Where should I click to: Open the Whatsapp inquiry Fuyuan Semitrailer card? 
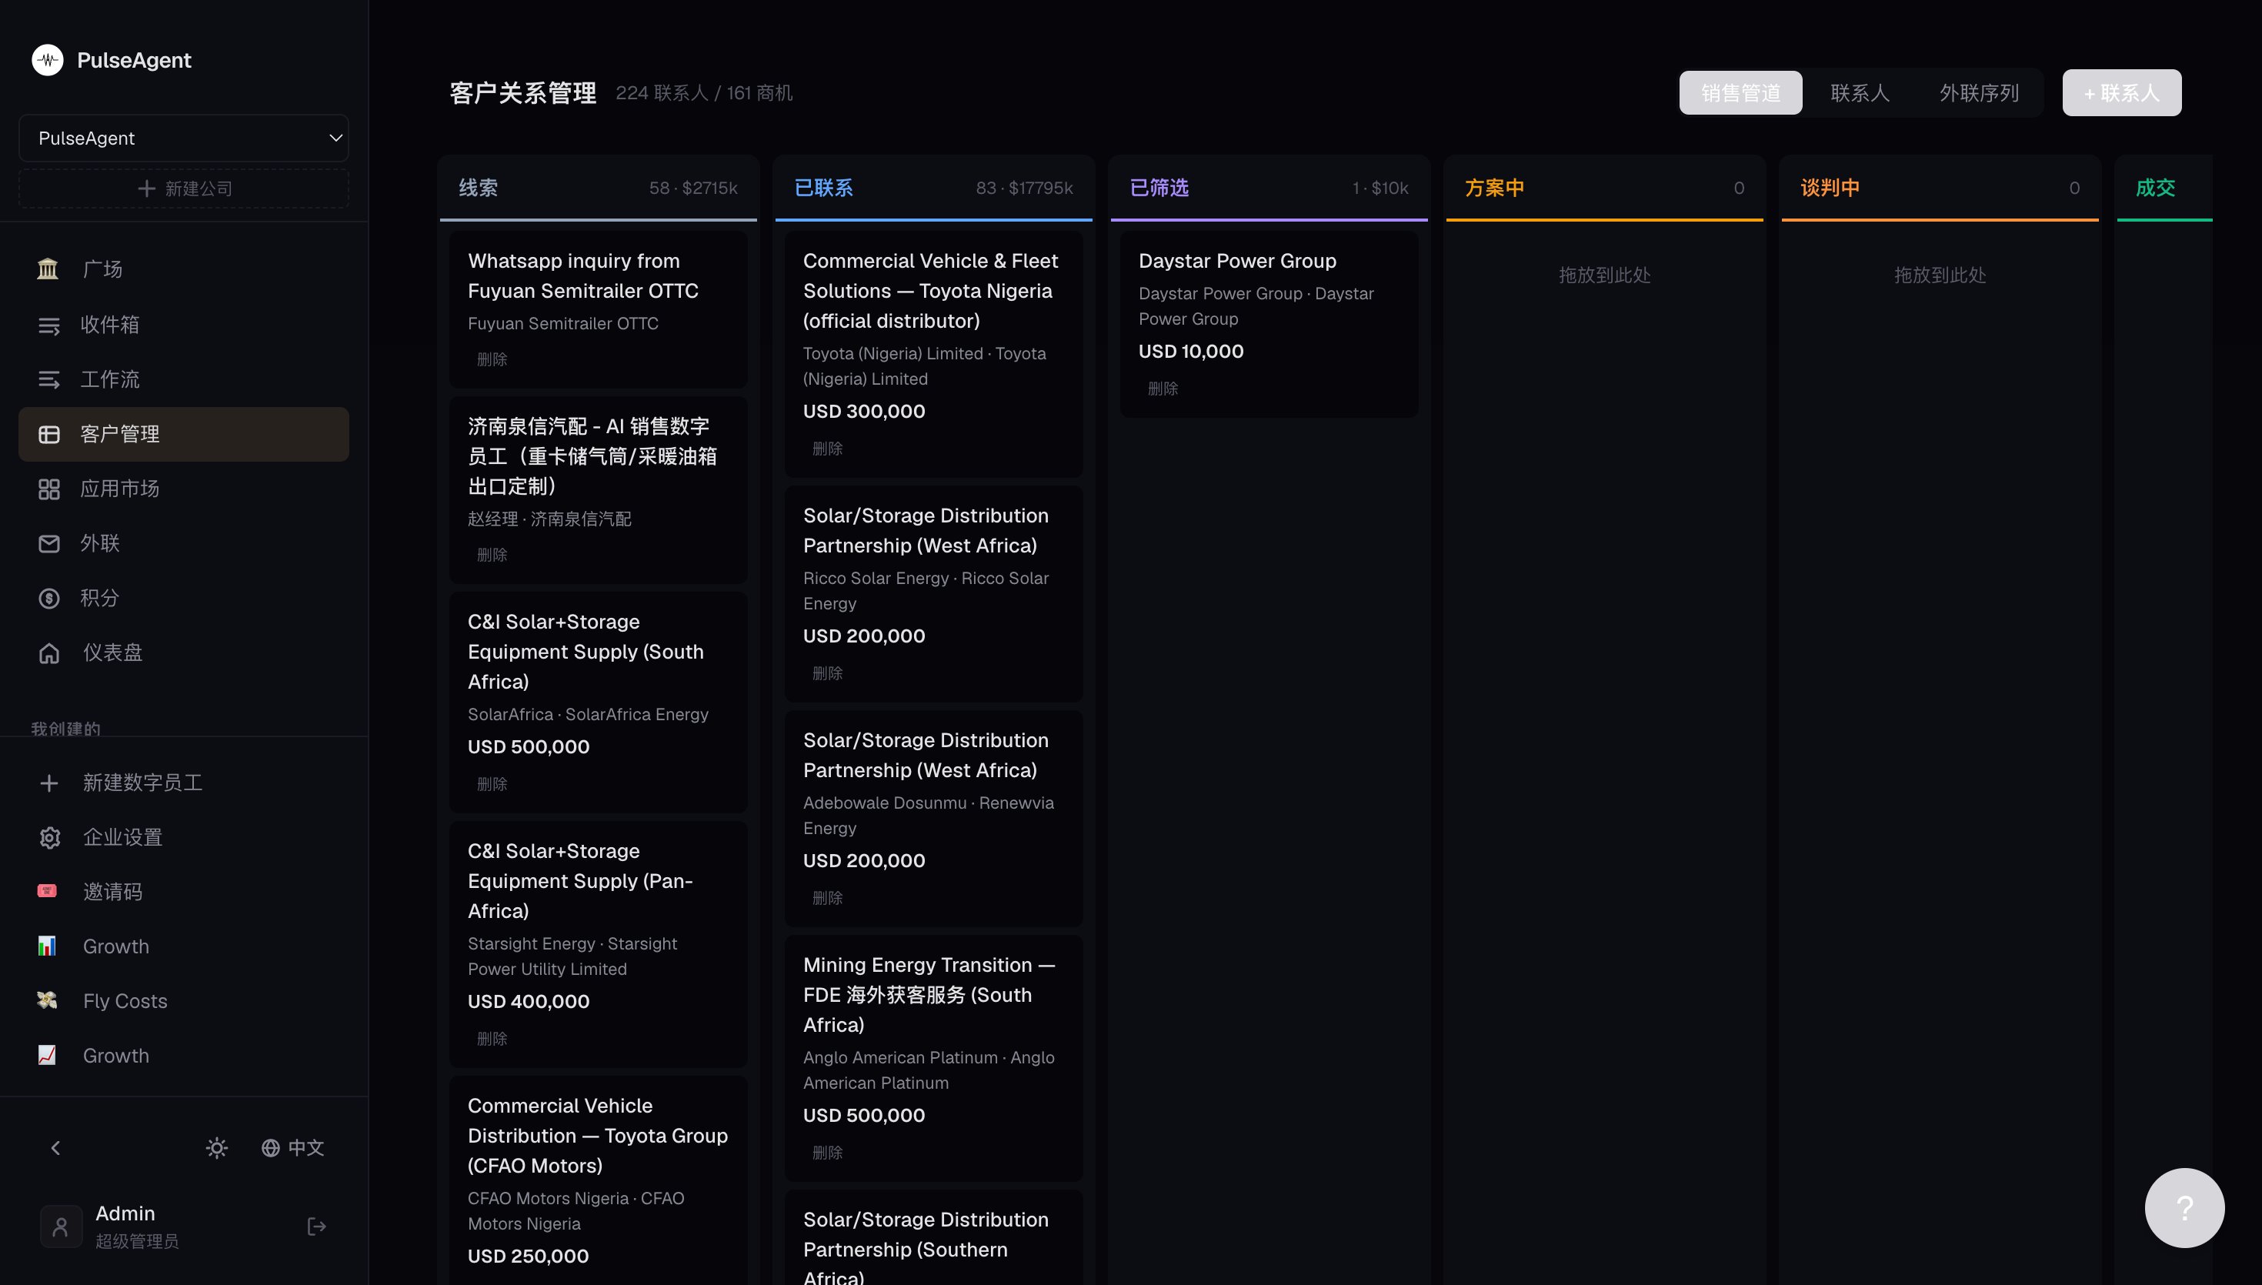(598, 309)
